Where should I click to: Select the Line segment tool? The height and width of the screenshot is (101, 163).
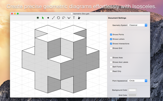pyautogui.click(x=53, y=18)
